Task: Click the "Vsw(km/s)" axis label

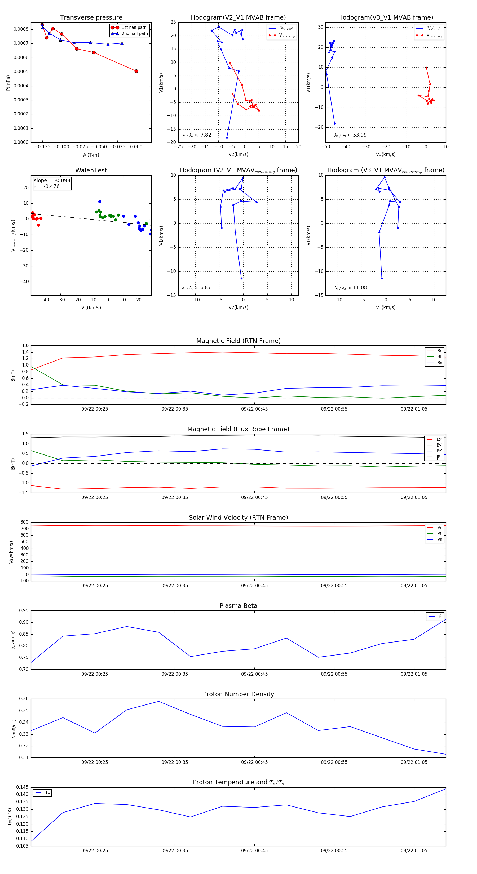Action: pyautogui.click(x=11, y=552)
